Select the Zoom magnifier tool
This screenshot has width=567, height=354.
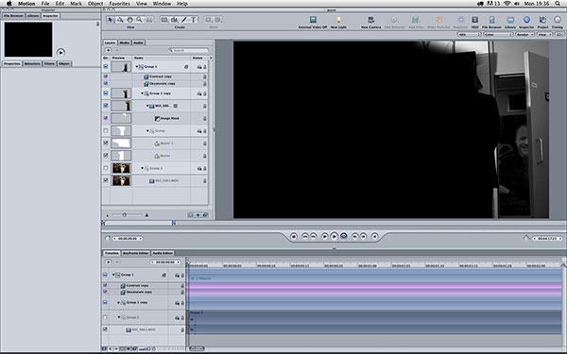[x=139, y=20]
